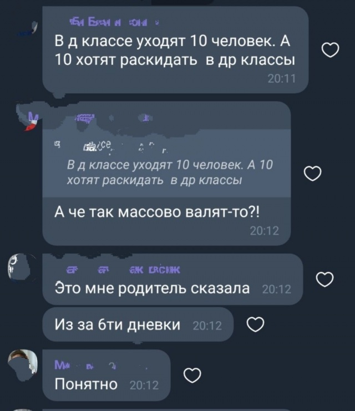Open avatar beside 'Это мне родитель сказала'
This screenshot has width=355, height=411.
coord(22,267)
